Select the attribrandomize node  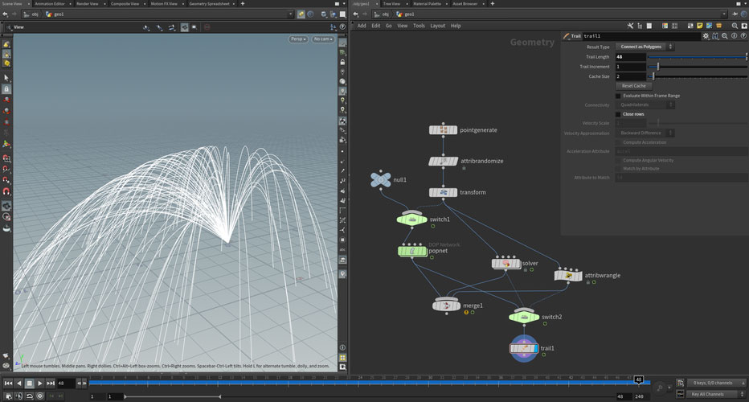pyautogui.click(x=443, y=161)
